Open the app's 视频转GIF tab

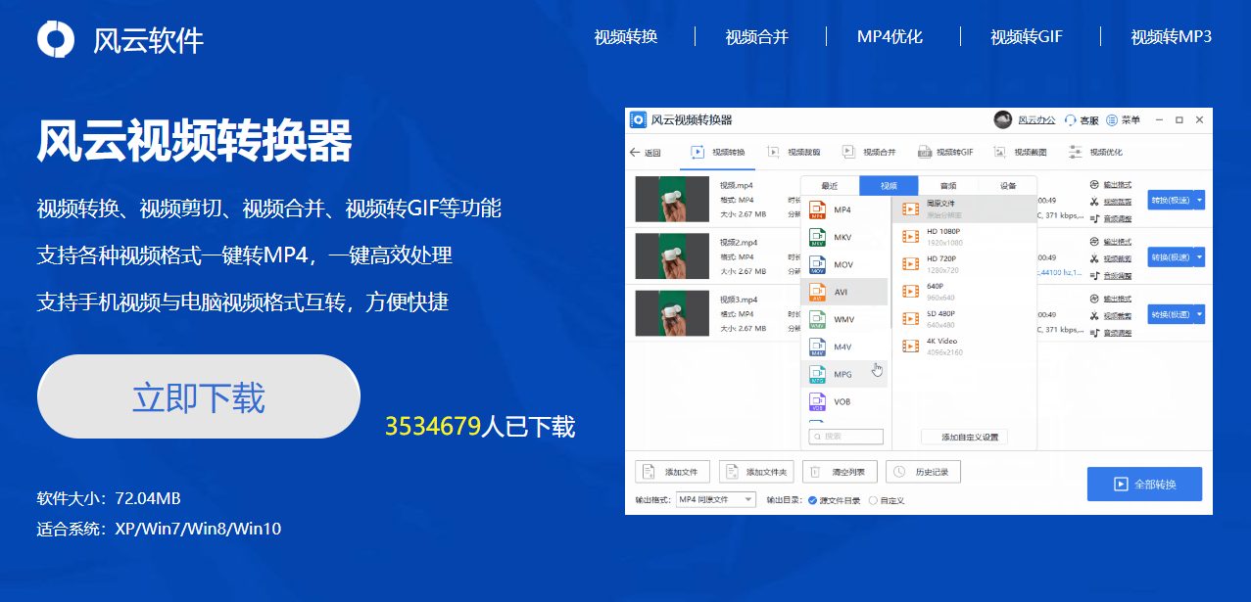(945, 153)
